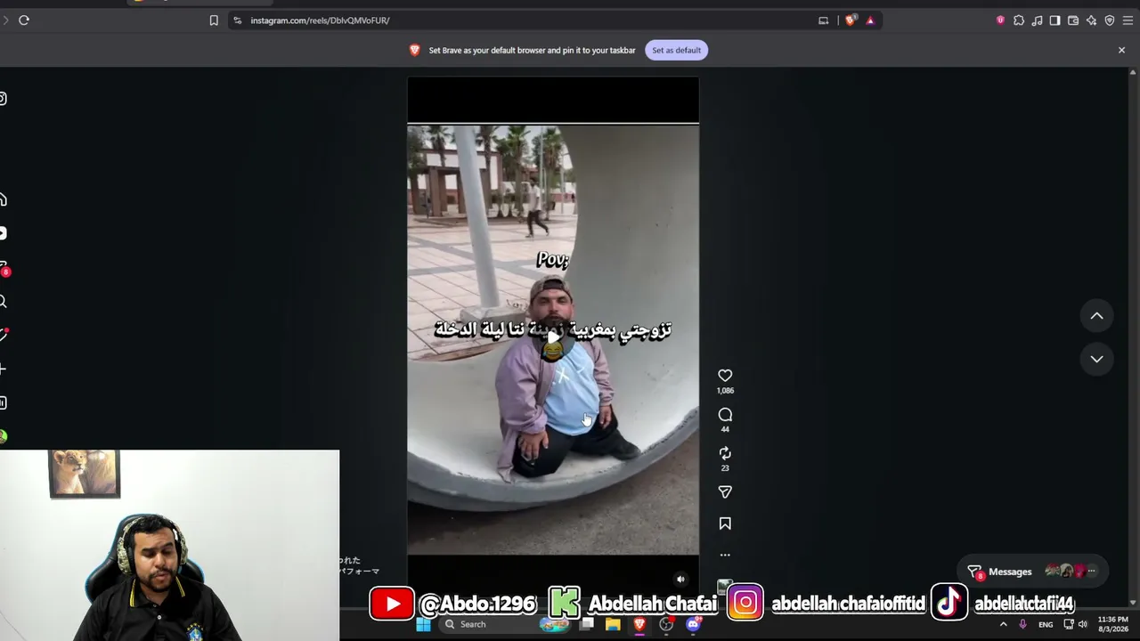
Task: Open the browser Extensions puzzle icon
Action: click(1019, 20)
